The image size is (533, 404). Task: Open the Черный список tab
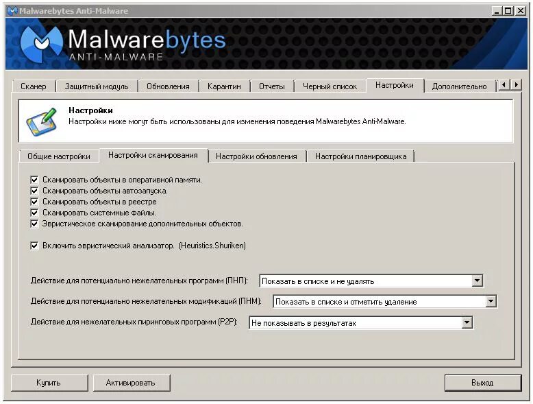(330, 86)
